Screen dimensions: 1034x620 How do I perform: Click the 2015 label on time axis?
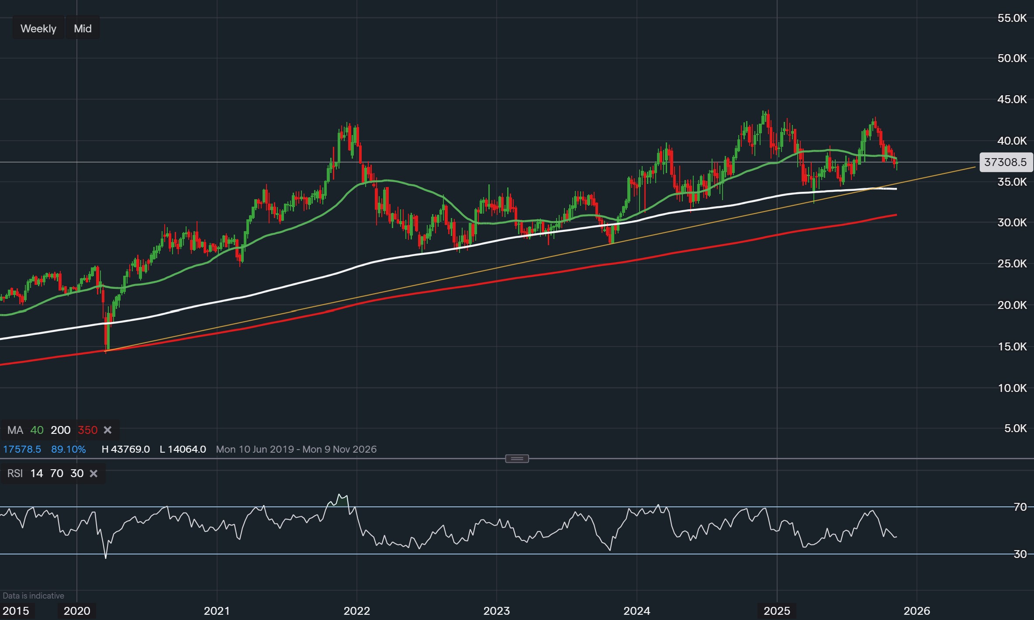click(x=16, y=611)
